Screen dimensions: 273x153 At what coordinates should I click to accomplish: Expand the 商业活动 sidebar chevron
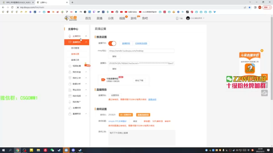coord(86,90)
